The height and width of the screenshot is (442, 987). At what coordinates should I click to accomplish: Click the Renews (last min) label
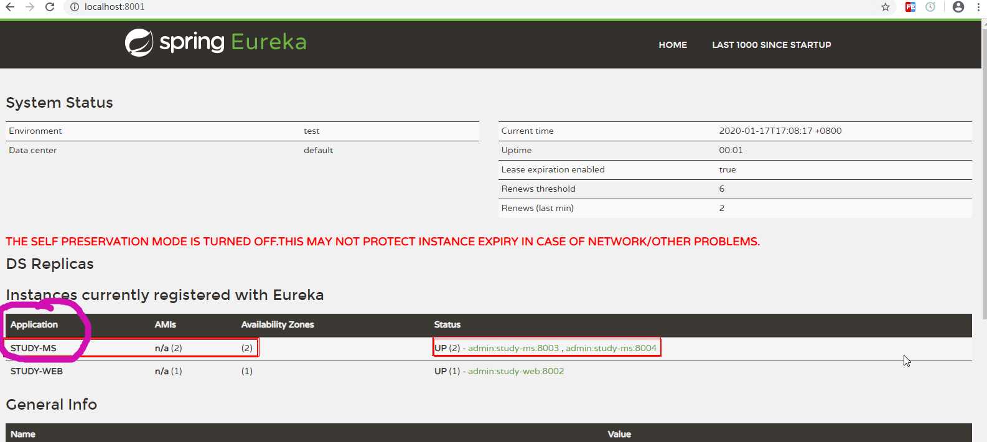coord(538,208)
